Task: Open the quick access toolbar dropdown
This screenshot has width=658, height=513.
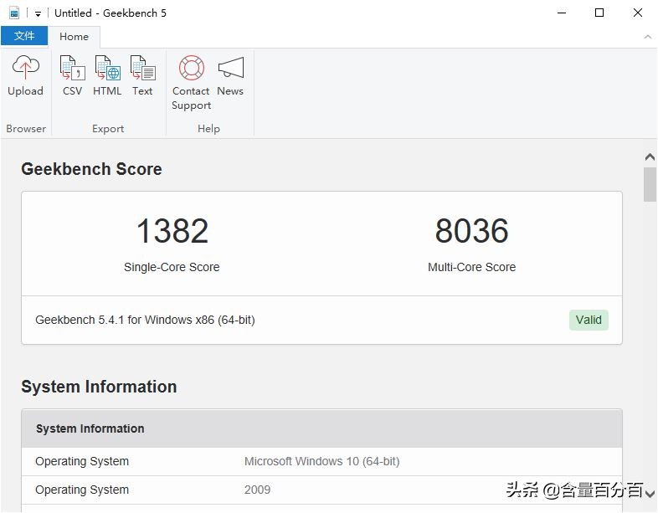Action: tap(38, 14)
